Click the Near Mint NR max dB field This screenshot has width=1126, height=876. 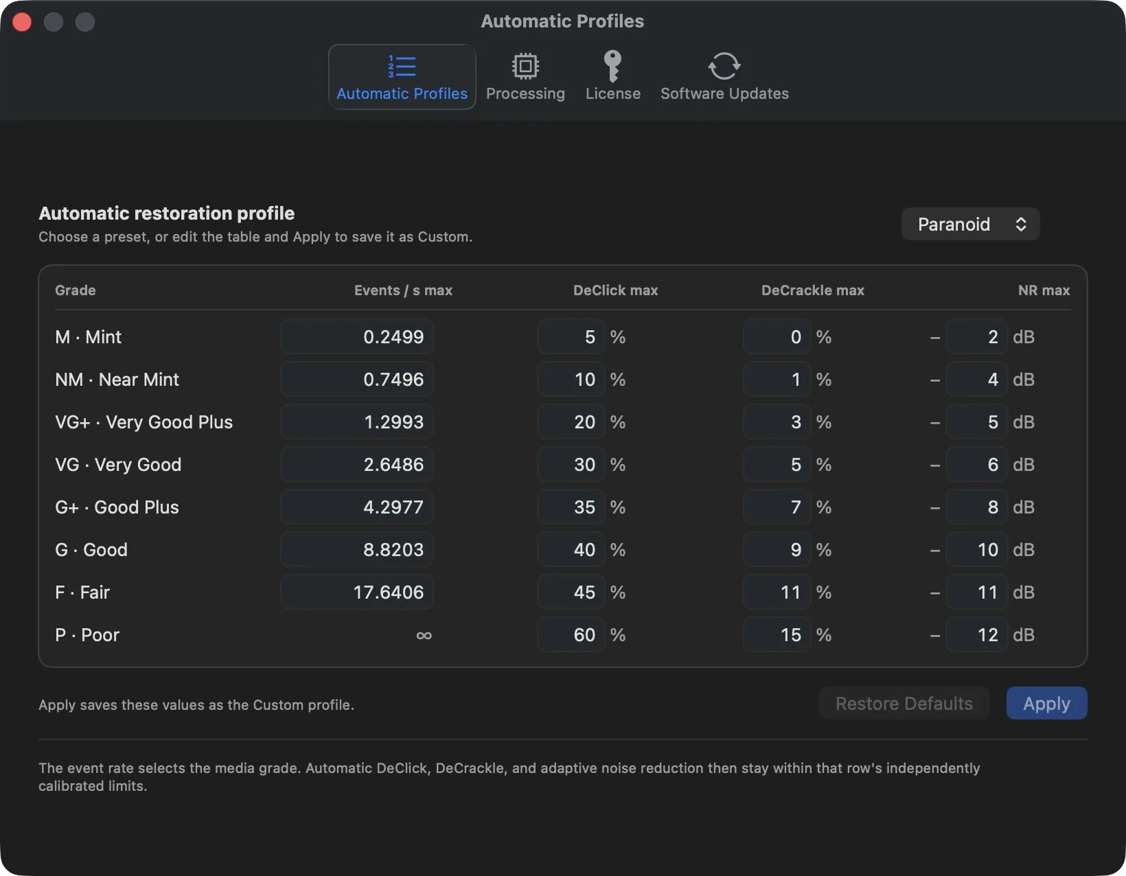(976, 379)
